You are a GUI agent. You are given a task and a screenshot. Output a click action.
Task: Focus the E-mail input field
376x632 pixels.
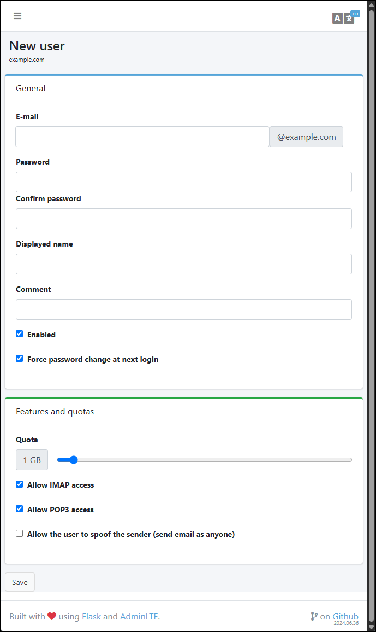pos(142,137)
